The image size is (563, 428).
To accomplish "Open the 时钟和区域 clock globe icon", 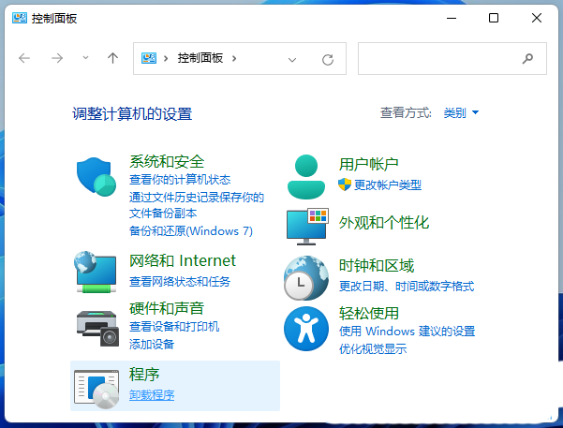I will pos(306,278).
